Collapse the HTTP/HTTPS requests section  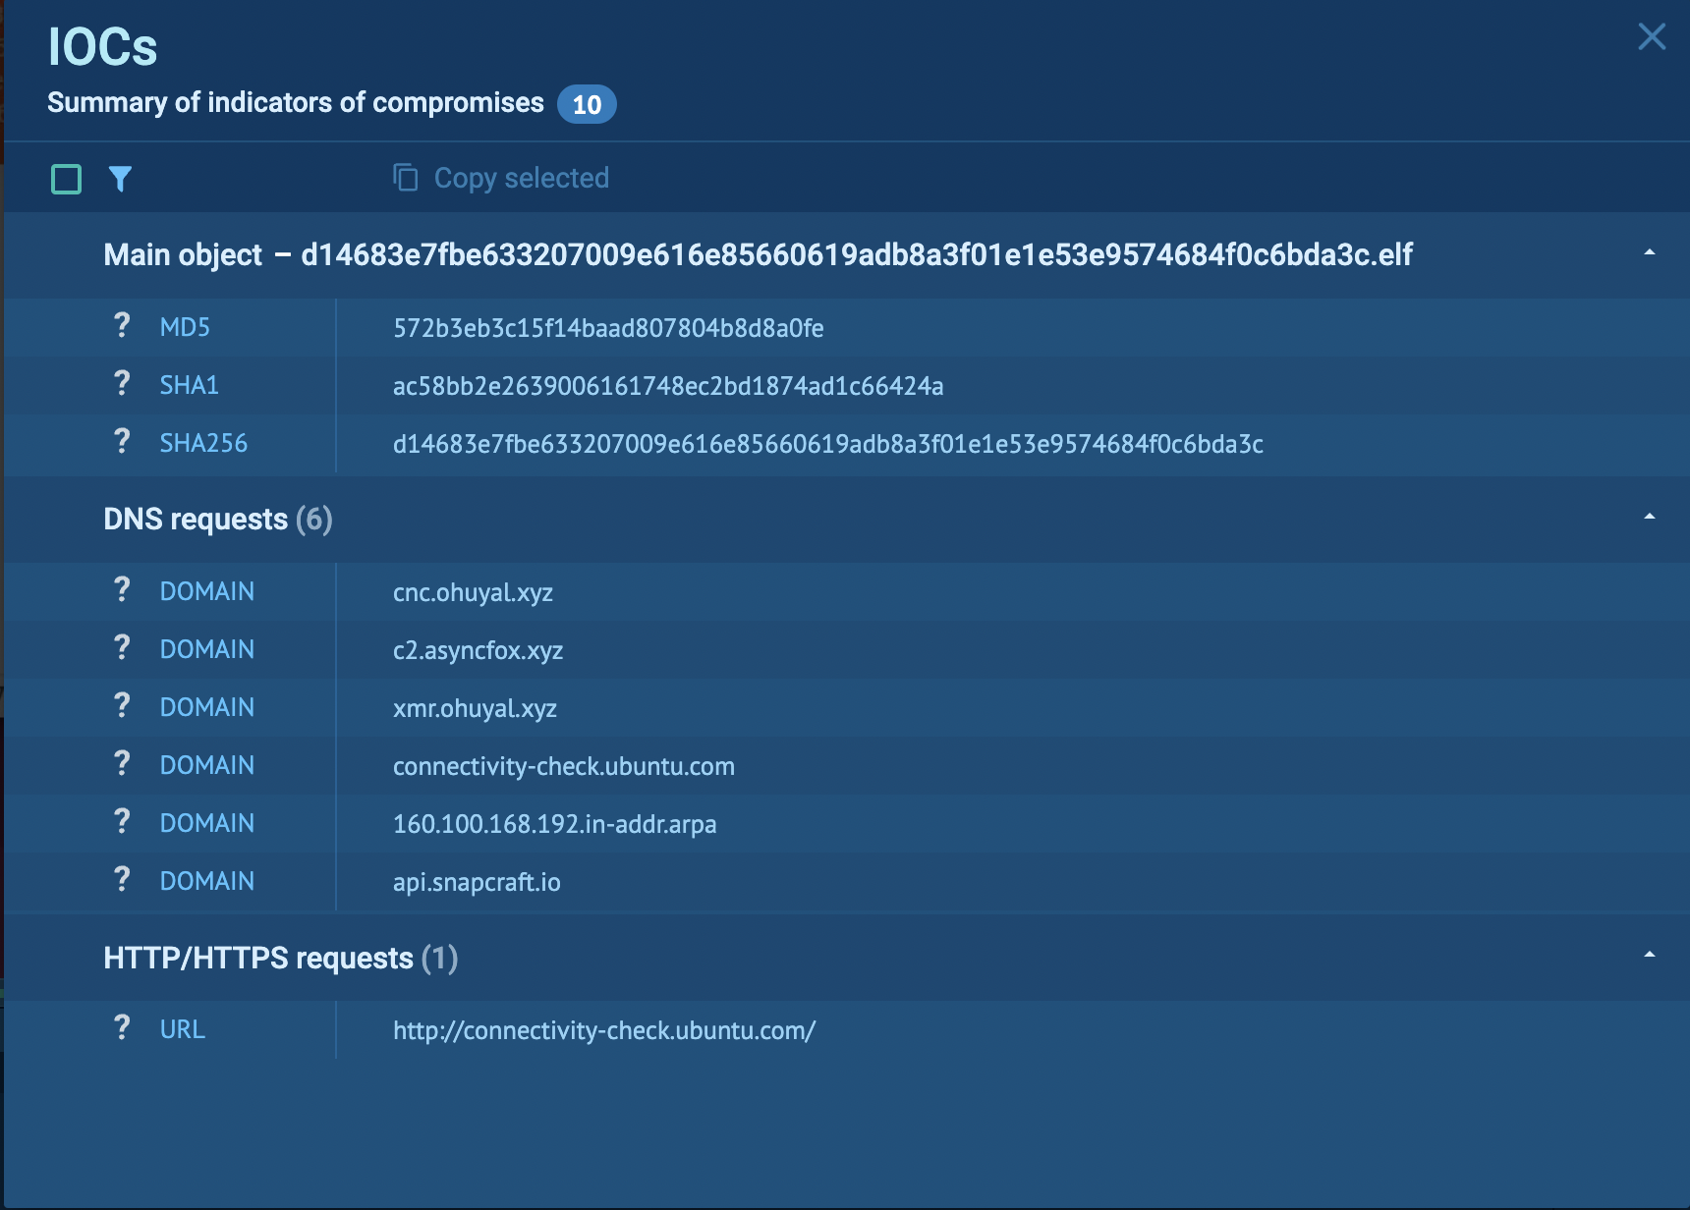tap(1649, 956)
